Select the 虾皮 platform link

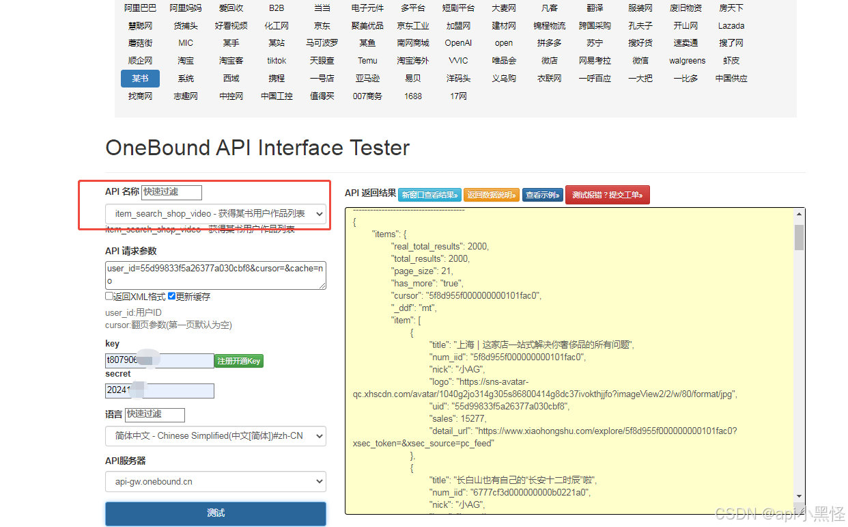tap(731, 61)
